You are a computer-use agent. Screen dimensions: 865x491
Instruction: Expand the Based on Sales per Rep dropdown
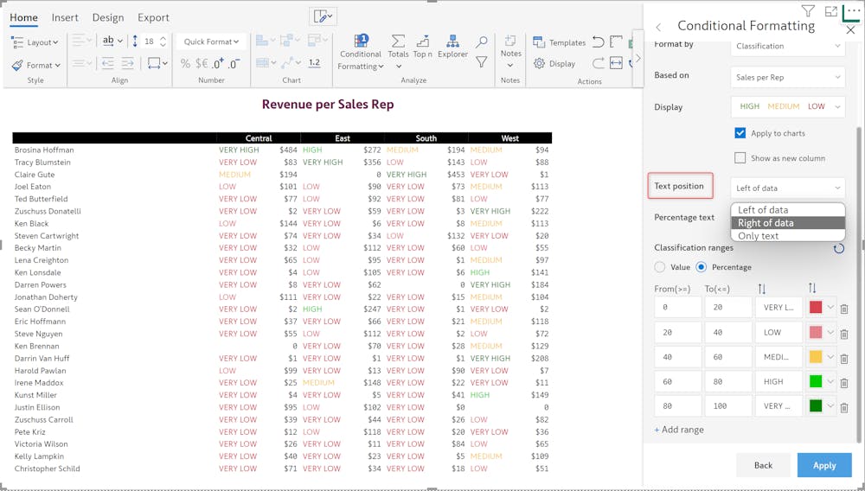pyautogui.click(x=787, y=77)
